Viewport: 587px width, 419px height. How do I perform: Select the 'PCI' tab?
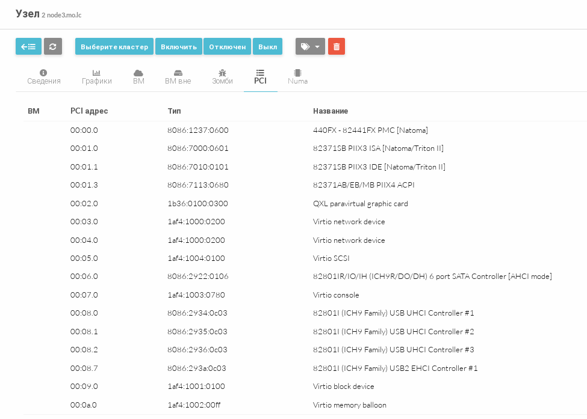click(260, 77)
